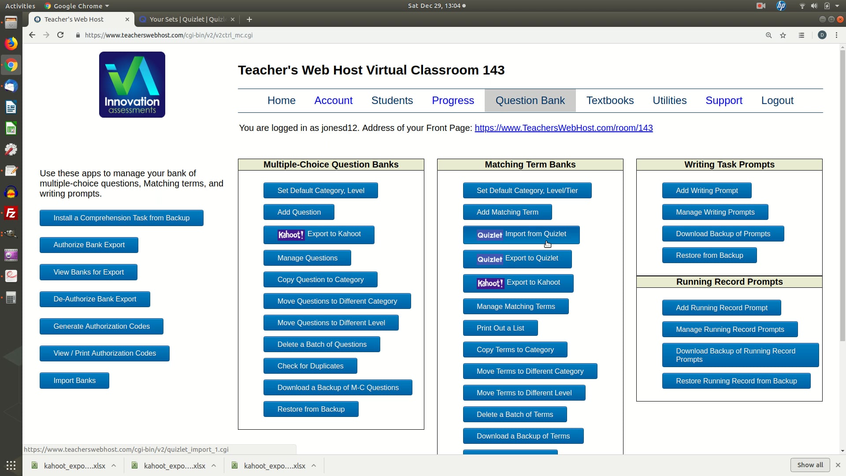Launch FileZilla from the dock
The width and height of the screenshot is (846, 476).
point(11,213)
